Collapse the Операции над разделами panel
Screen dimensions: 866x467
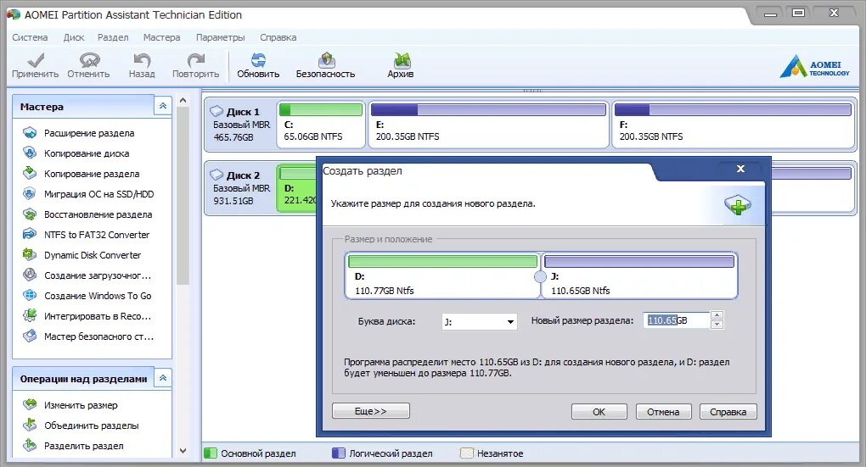tap(163, 378)
